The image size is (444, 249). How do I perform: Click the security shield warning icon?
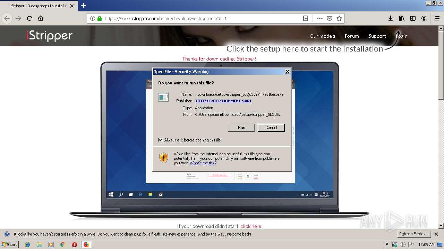[164, 158]
